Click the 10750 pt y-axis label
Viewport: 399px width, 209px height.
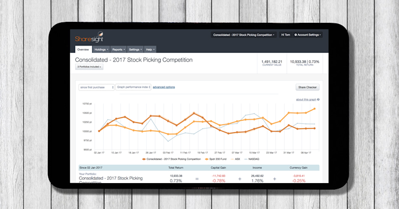[x=87, y=104]
